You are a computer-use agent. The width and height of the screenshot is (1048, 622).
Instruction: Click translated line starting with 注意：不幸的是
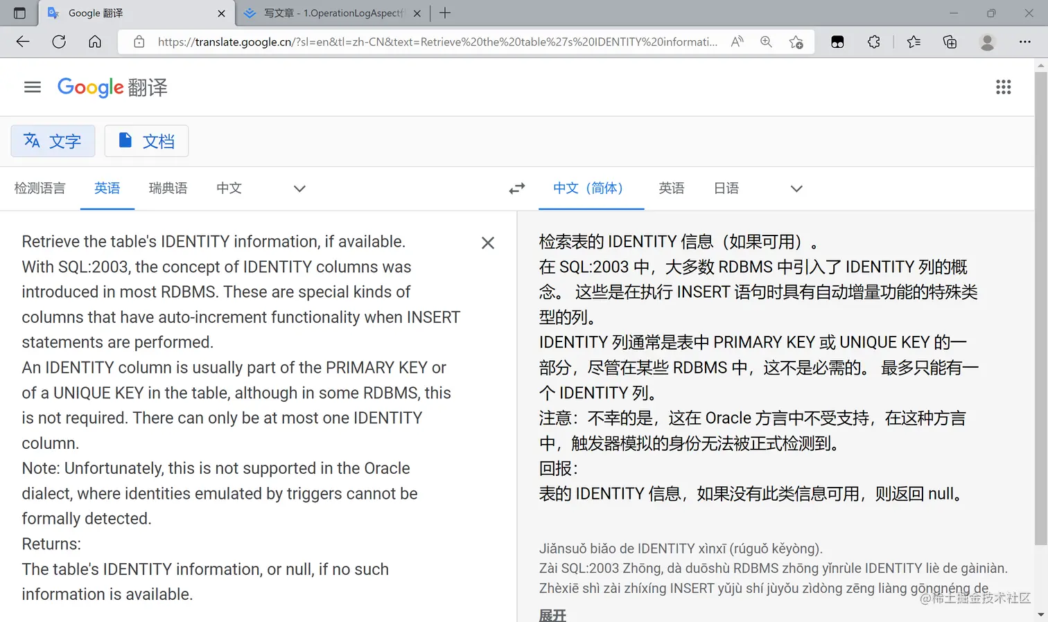click(753, 418)
